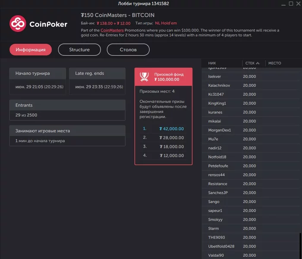
Task: Select player Resistance in the list
Action: pyautogui.click(x=251, y=184)
